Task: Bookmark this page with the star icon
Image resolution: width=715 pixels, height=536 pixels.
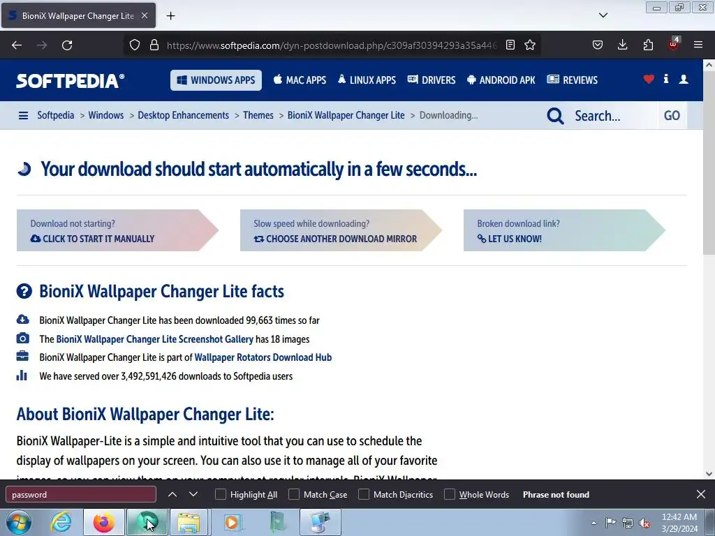Action: pyautogui.click(x=530, y=45)
